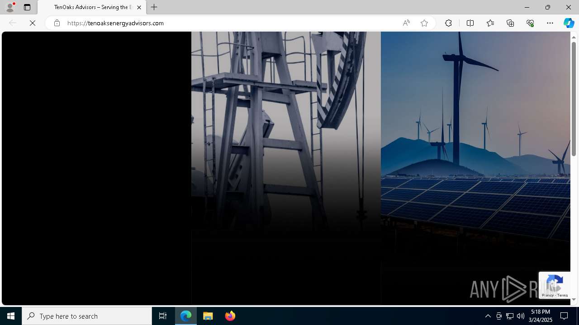Launch Copilot sidebar
Screen dimensions: 579x325
[569, 23]
